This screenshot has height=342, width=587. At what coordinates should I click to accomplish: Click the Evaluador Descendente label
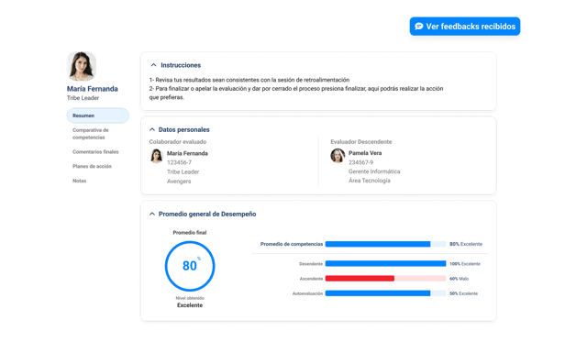pyautogui.click(x=361, y=142)
